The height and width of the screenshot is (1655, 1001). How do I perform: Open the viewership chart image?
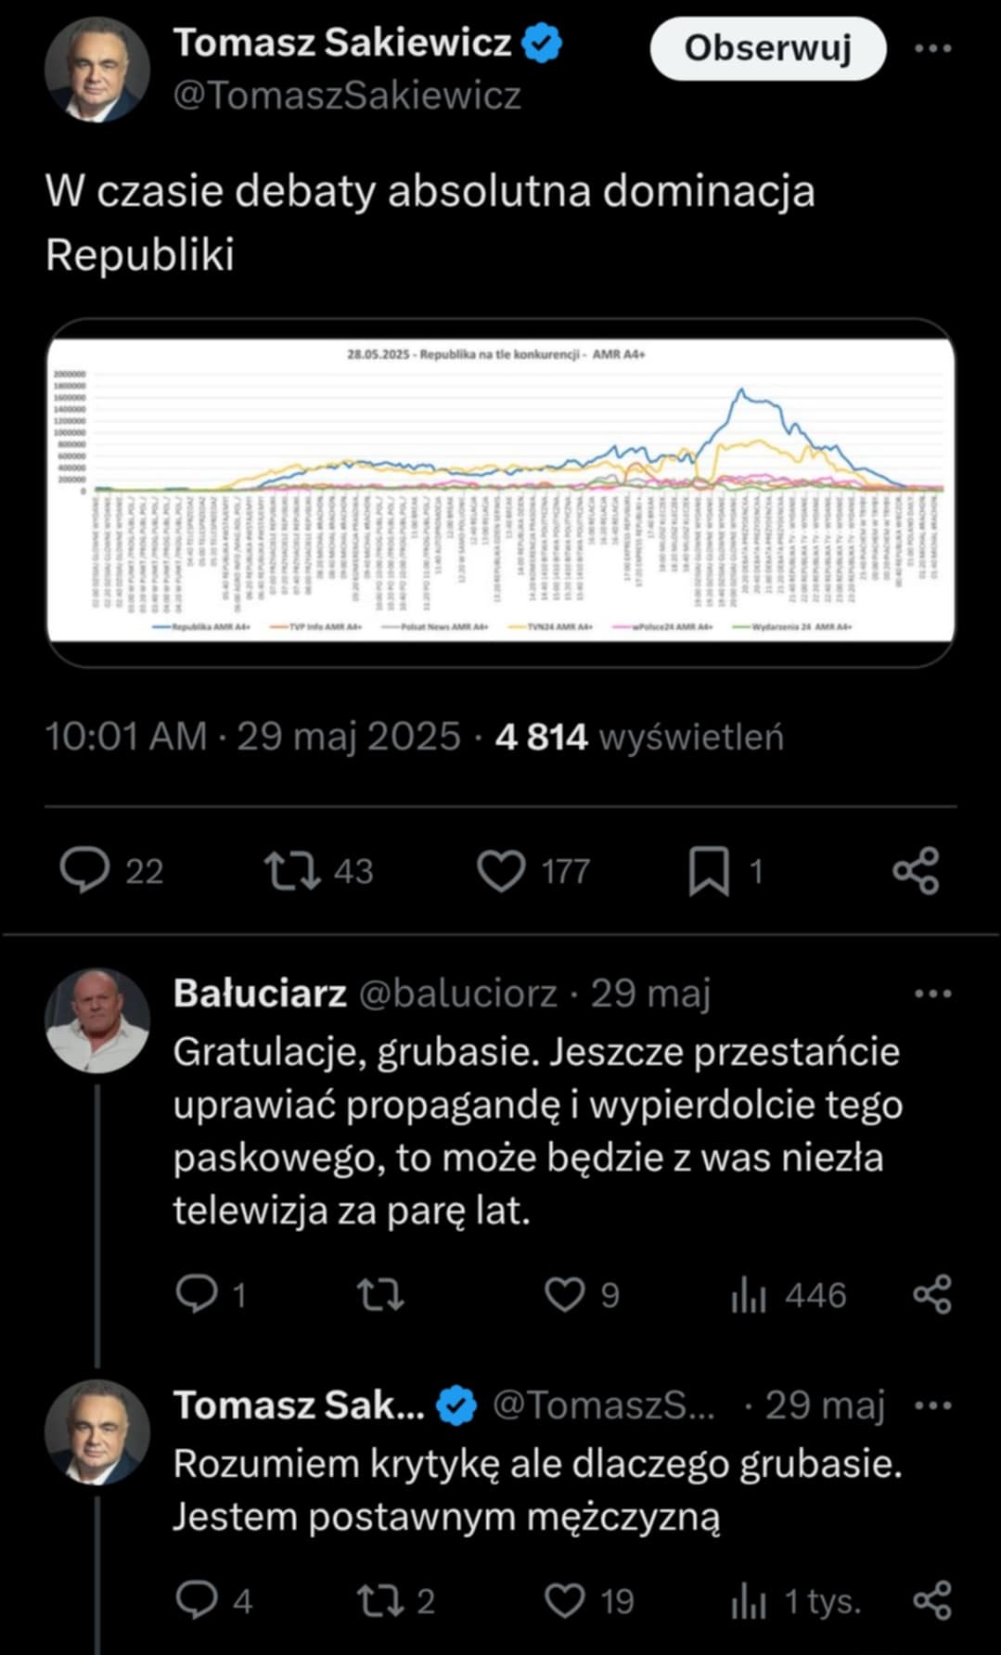[500, 492]
